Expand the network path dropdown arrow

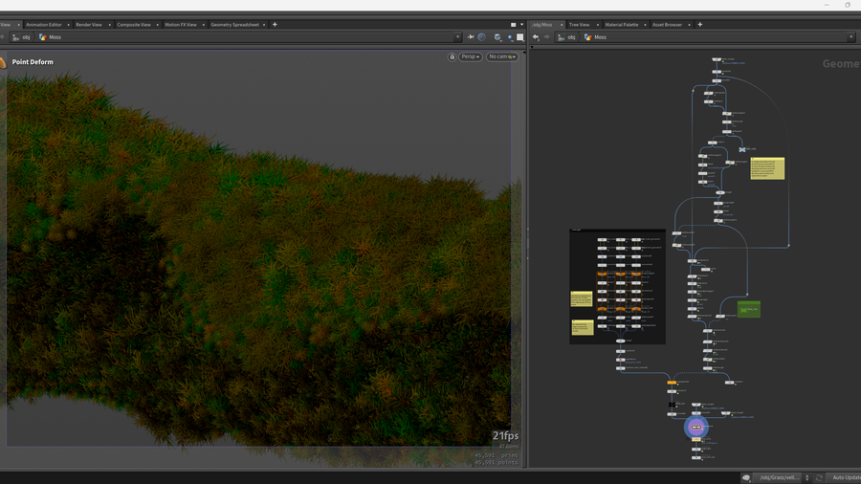pyautogui.click(x=850, y=37)
